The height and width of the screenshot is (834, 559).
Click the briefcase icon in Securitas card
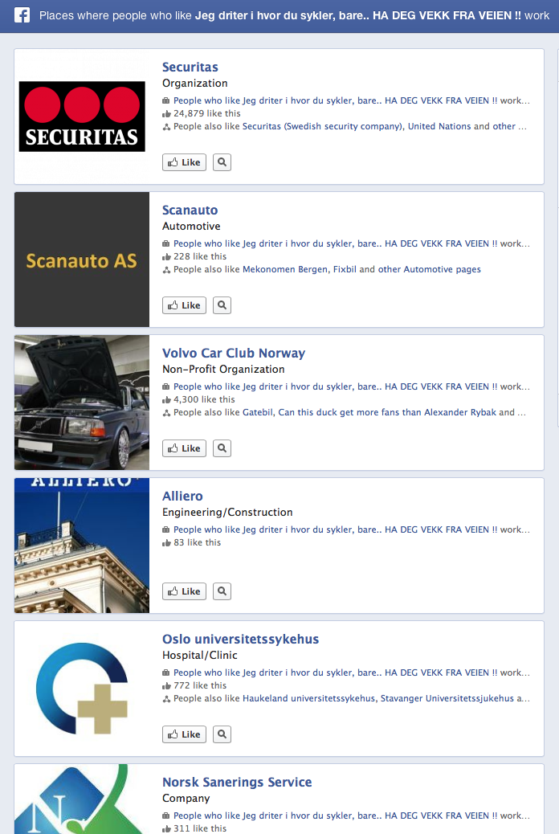tap(166, 100)
